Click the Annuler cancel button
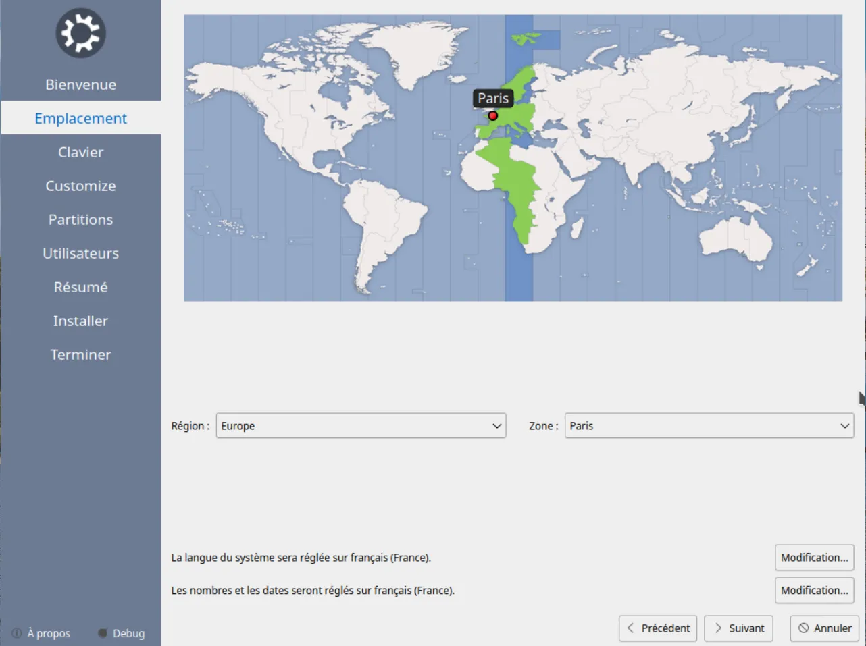The width and height of the screenshot is (866, 646). tap(824, 628)
